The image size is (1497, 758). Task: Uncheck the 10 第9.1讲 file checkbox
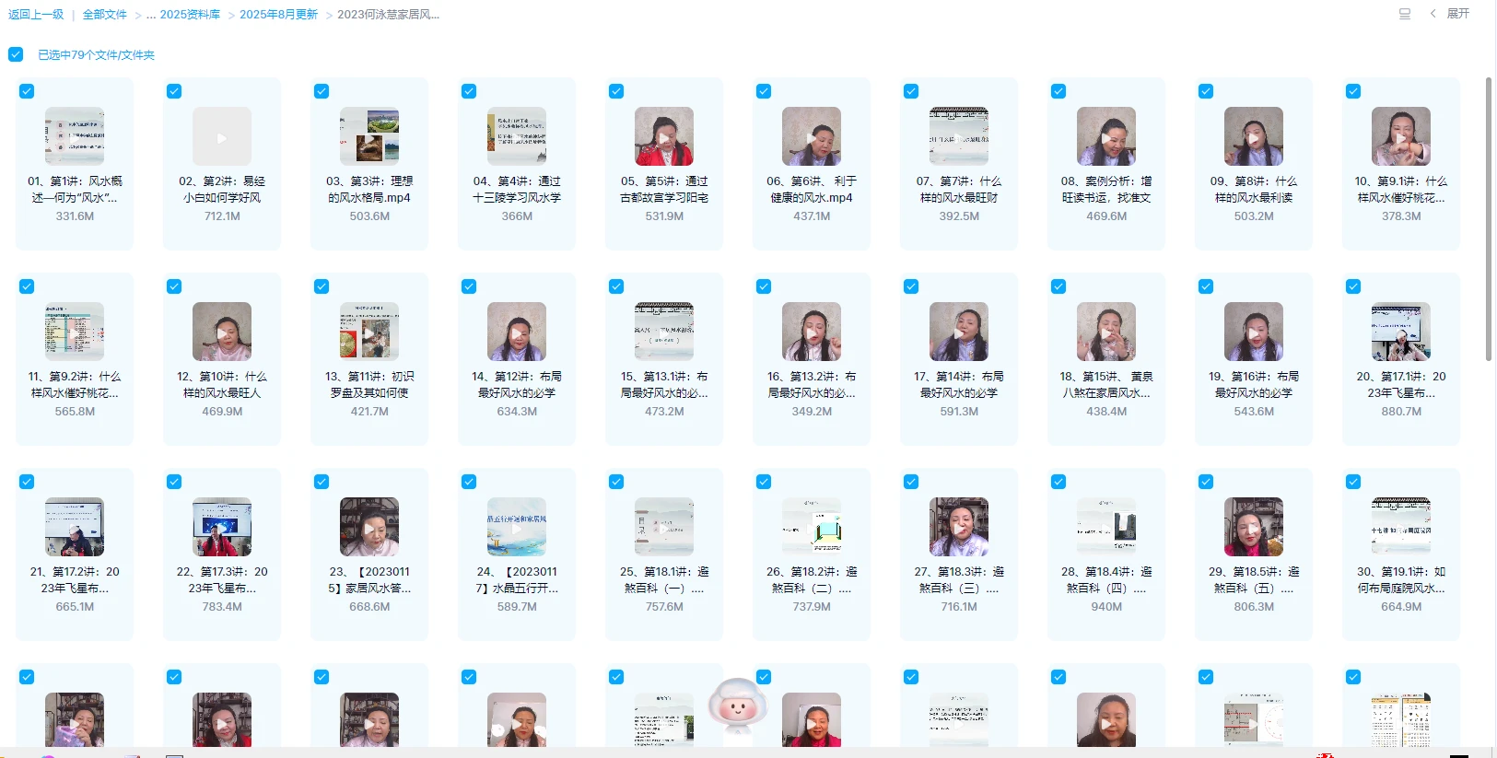(1353, 91)
